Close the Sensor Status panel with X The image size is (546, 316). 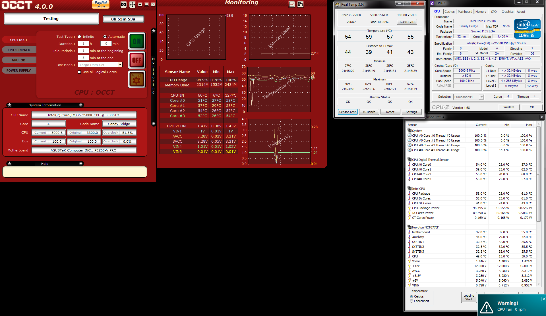pyautogui.click(x=542, y=117)
